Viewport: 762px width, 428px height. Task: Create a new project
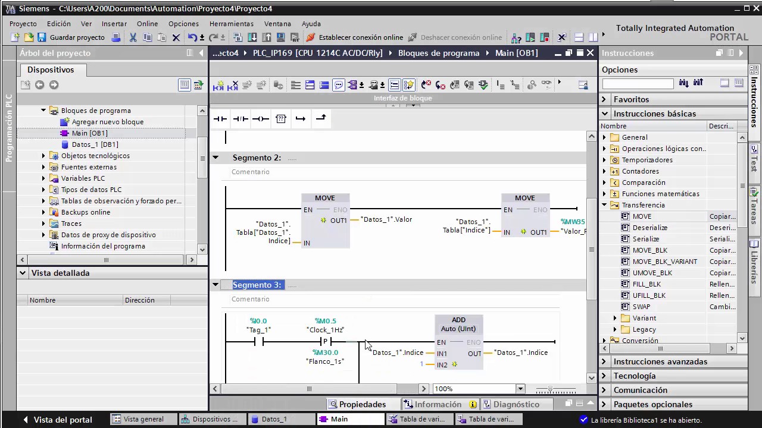[15, 37]
